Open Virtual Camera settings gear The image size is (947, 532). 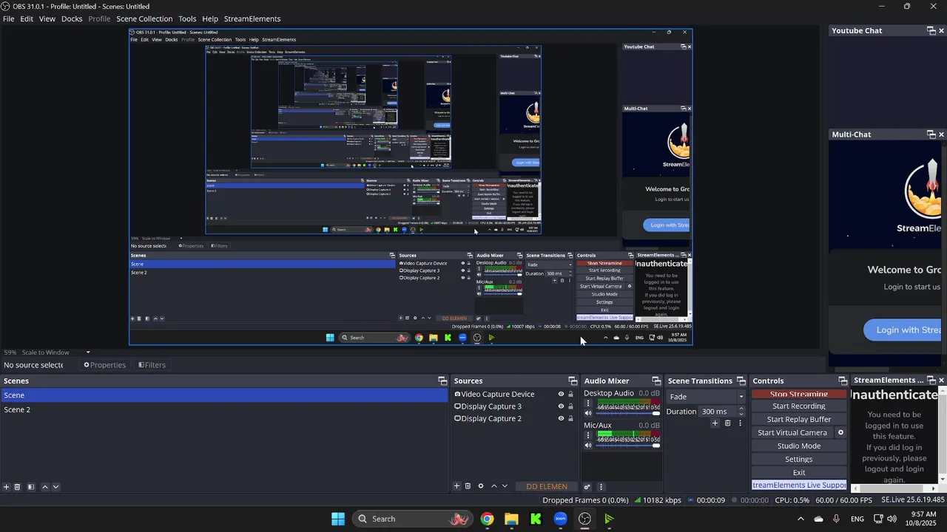(840, 433)
